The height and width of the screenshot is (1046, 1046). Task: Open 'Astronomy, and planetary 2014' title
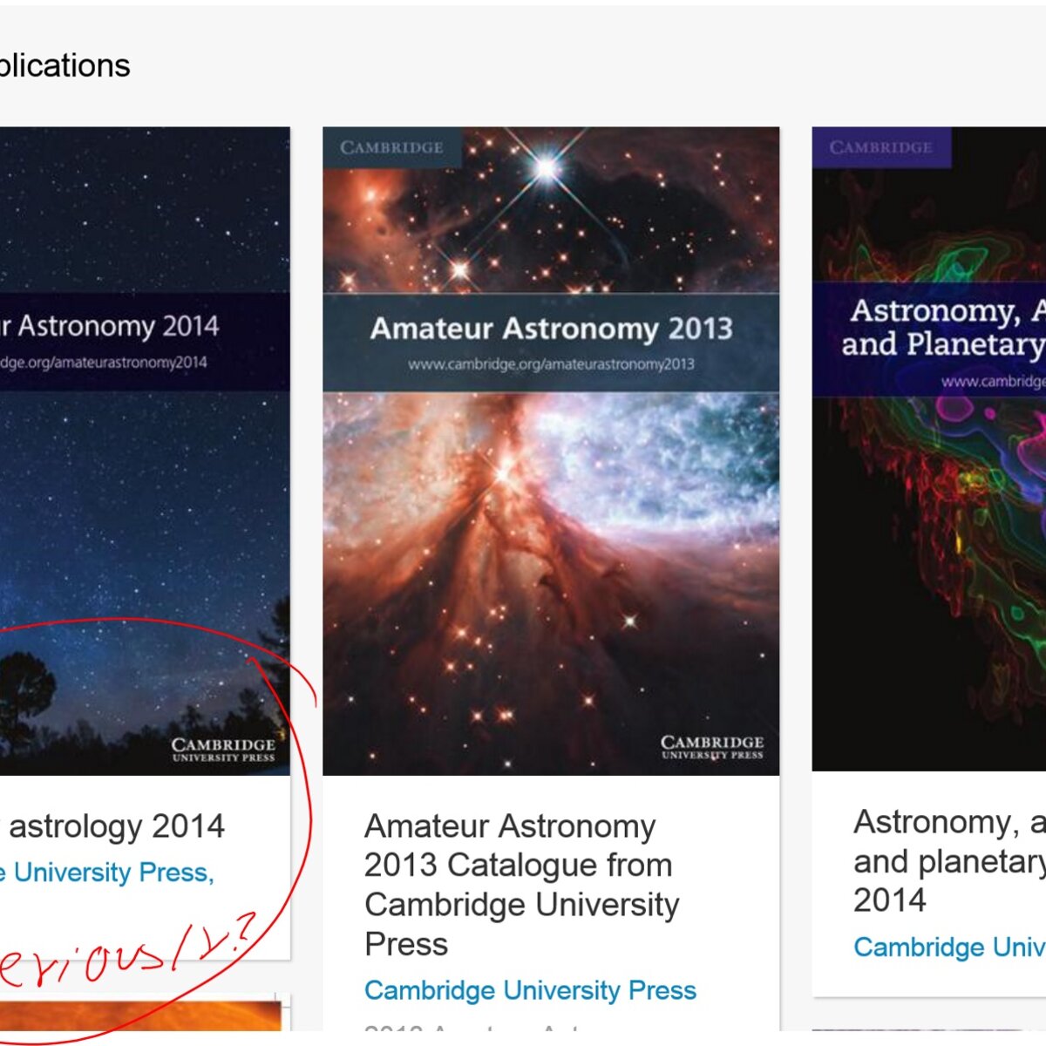(x=949, y=861)
